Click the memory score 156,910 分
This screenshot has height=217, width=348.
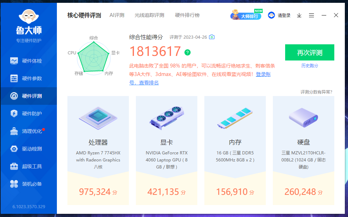(x=235, y=192)
